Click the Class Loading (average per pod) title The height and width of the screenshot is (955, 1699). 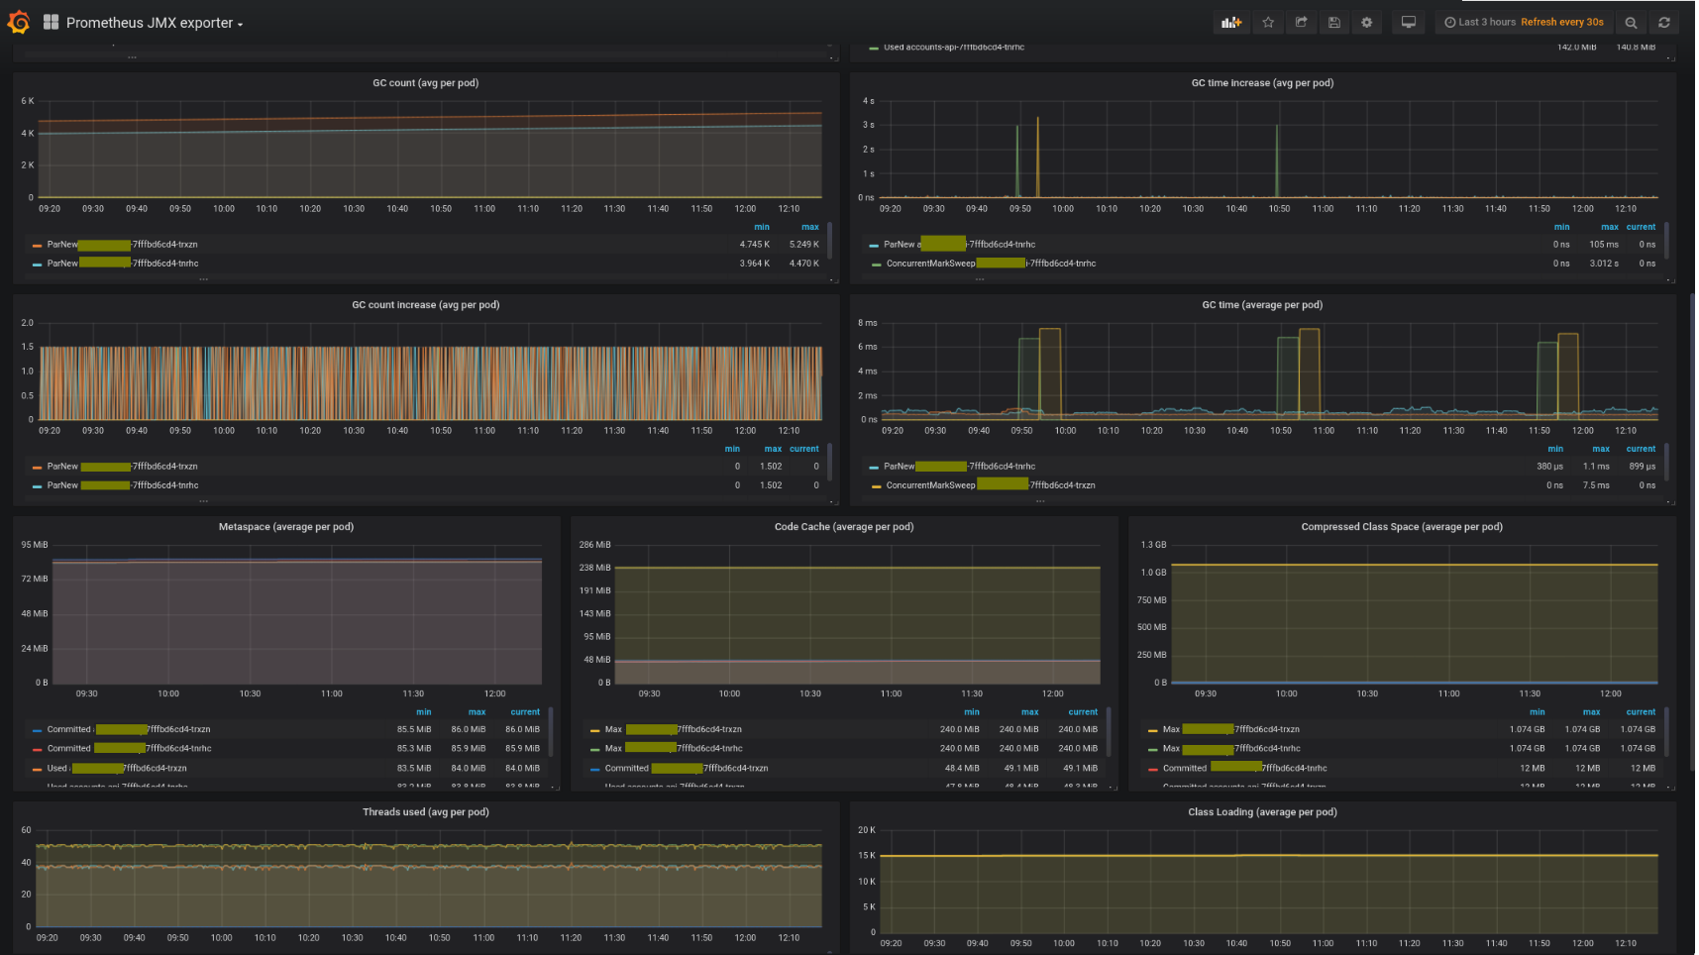click(x=1262, y=812)
